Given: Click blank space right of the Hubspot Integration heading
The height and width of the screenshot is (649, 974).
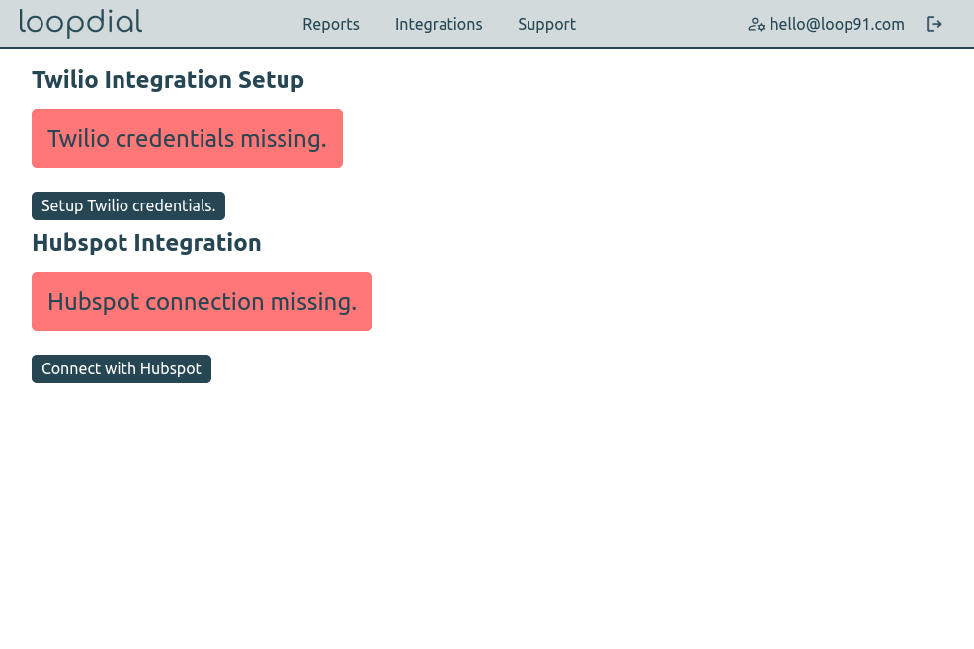Looking at the screenshot, I should click(x=543, y=243).
